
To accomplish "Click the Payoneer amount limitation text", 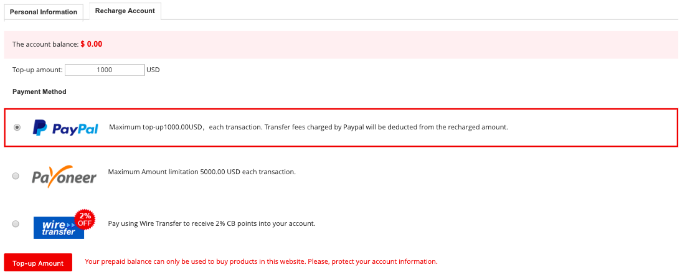I will coord(202,172).
